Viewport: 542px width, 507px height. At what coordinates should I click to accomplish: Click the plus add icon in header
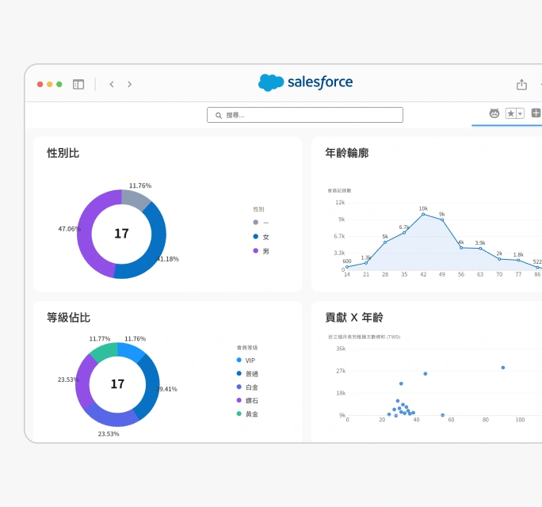(536, 113)
